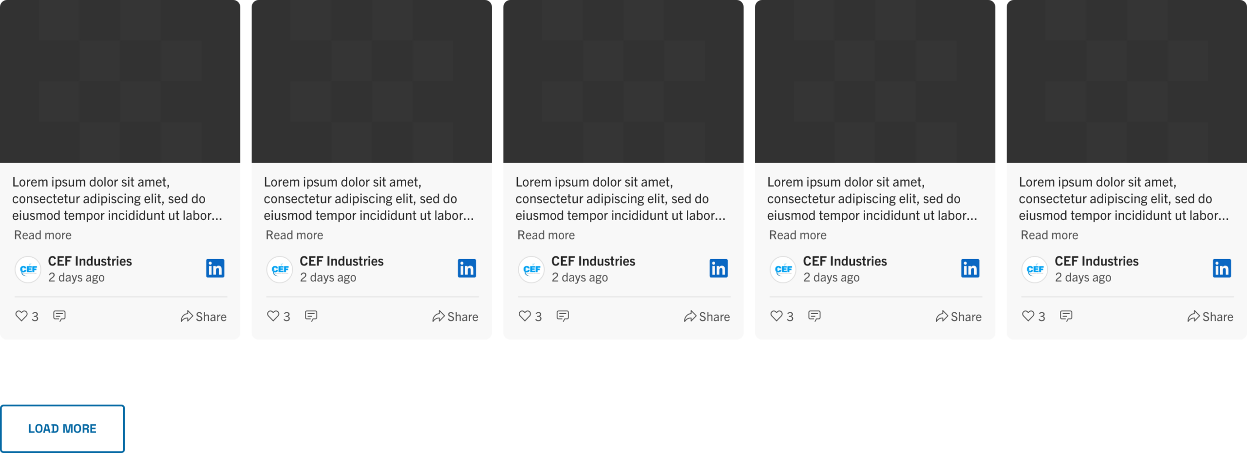Expand Read more on the second card
1247x453 pixels.
coord(294,235)
